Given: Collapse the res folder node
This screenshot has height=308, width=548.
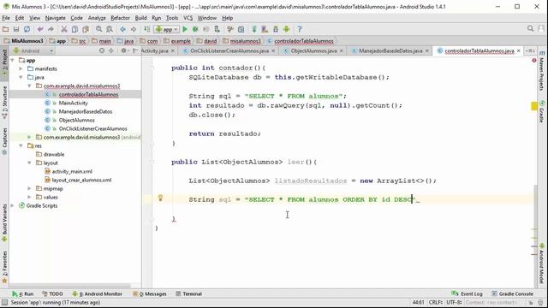Looking at the screenshot, I should (21, 146).
